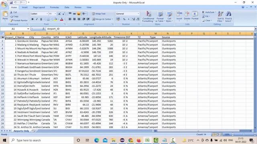Decrease cell indent

tap(84, 19)
